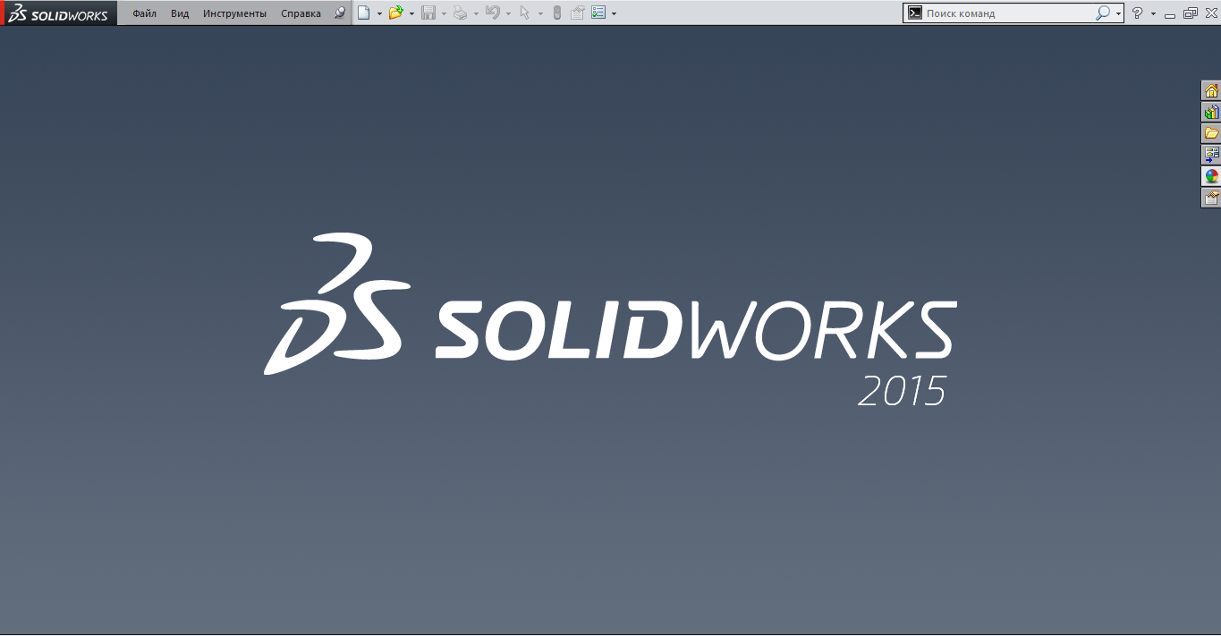
Task: Open the SOLIDWORKS Resources house tab
Action: 1211,91
